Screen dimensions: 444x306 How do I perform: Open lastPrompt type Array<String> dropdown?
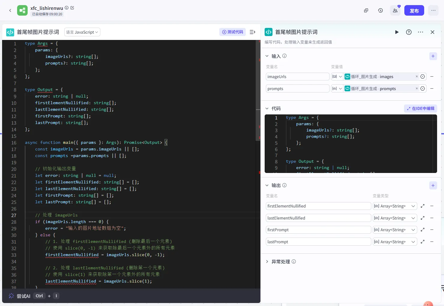(x=395, y=242)
